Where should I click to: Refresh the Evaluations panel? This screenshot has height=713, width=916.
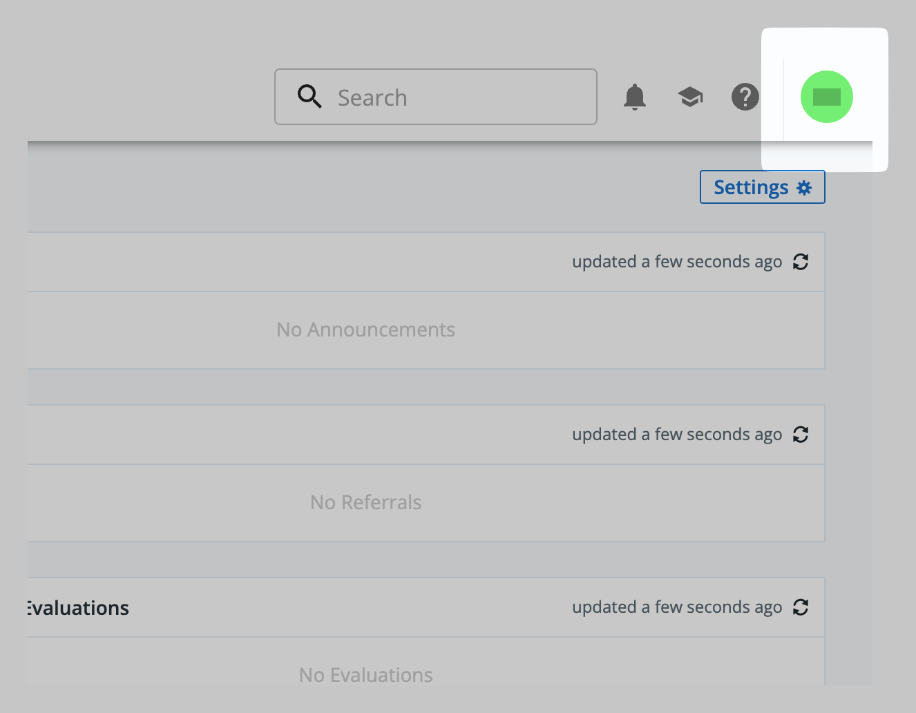tap(801, 607)
